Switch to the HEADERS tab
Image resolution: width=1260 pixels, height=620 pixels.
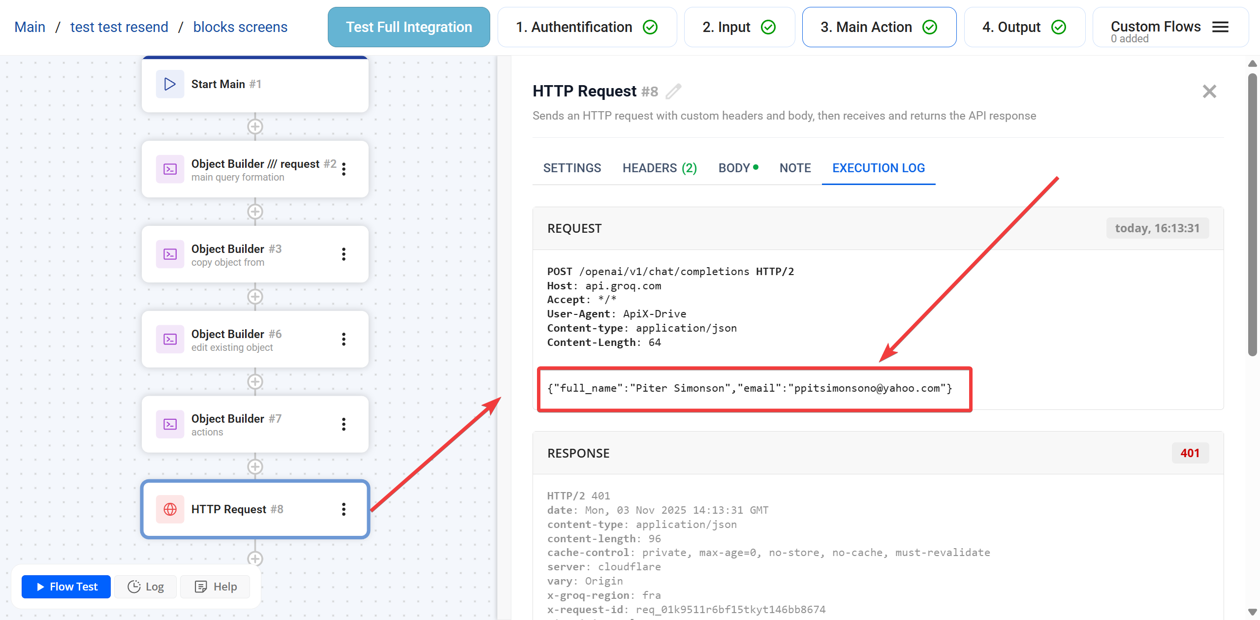659,168
